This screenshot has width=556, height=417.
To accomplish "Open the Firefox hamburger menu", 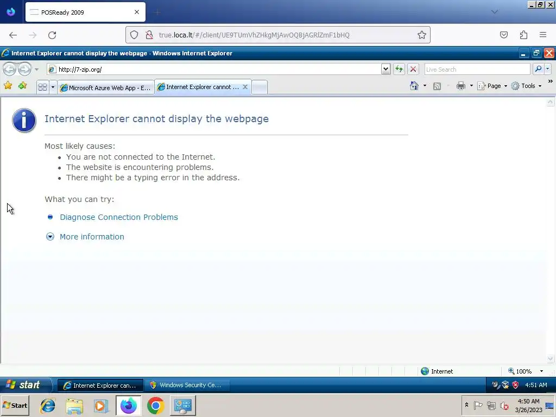I will tap(543, 35).
